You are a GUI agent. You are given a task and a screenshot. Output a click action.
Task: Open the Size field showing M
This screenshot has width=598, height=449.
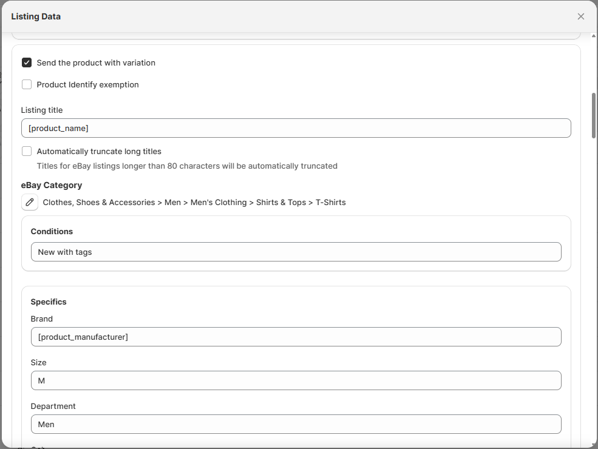(296, 380)
